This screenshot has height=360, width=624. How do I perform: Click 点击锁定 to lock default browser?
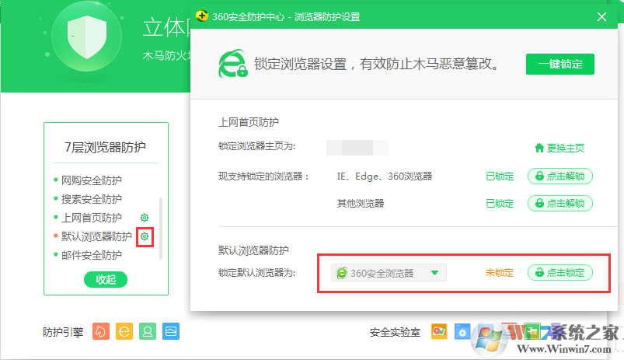pos(560,273)
